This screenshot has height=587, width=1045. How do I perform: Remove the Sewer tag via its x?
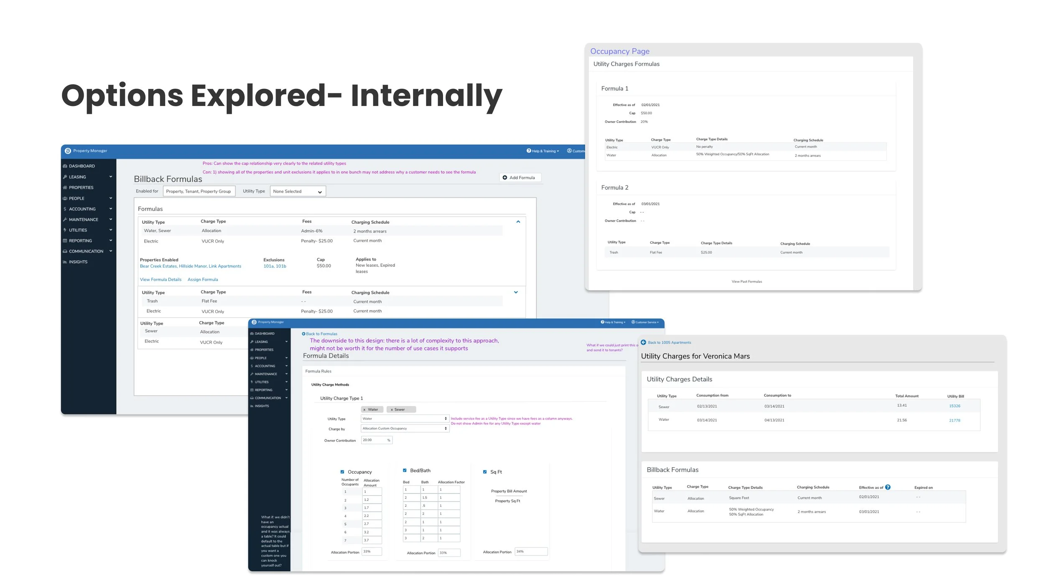coord(392,410)
